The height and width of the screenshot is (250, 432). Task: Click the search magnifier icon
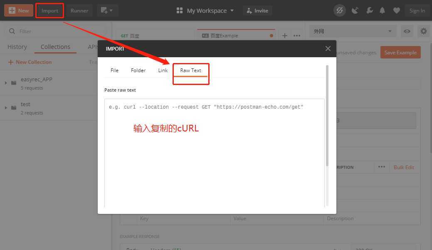tap(12, 32)
